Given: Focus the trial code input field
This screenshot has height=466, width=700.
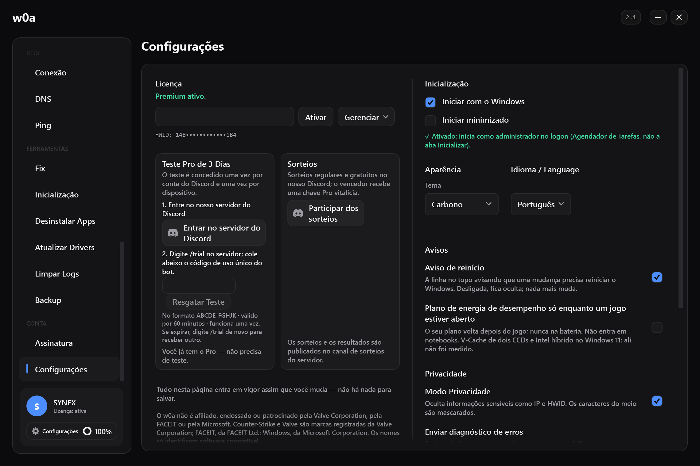Looking at the screenshot, I should click(199, 286).
